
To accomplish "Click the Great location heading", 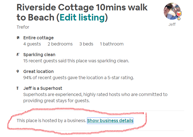I will [38, 71].
